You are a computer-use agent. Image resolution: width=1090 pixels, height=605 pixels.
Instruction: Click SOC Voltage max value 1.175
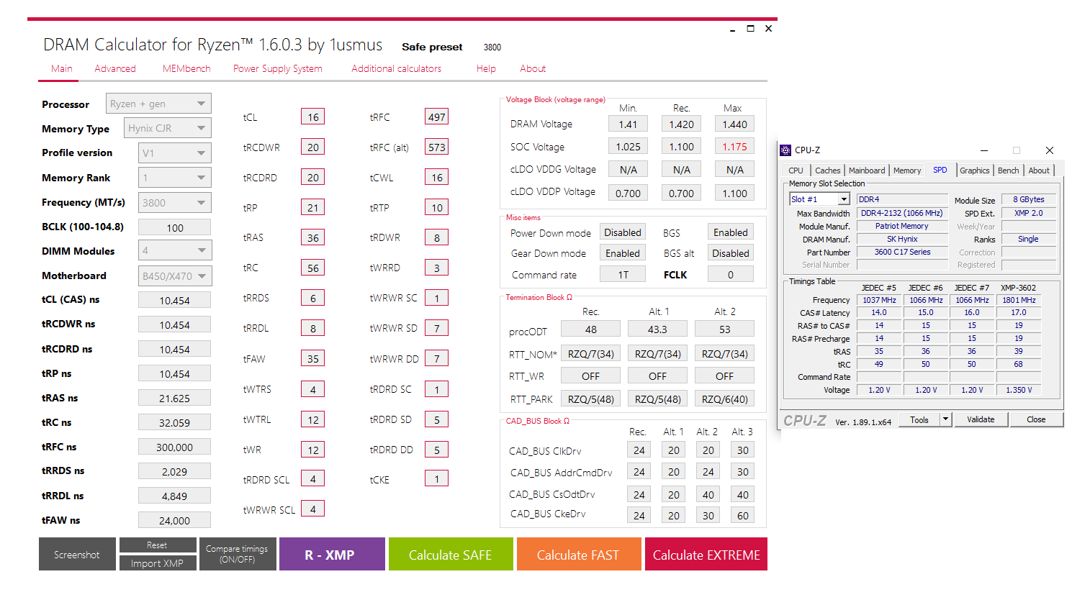point(735,146)
